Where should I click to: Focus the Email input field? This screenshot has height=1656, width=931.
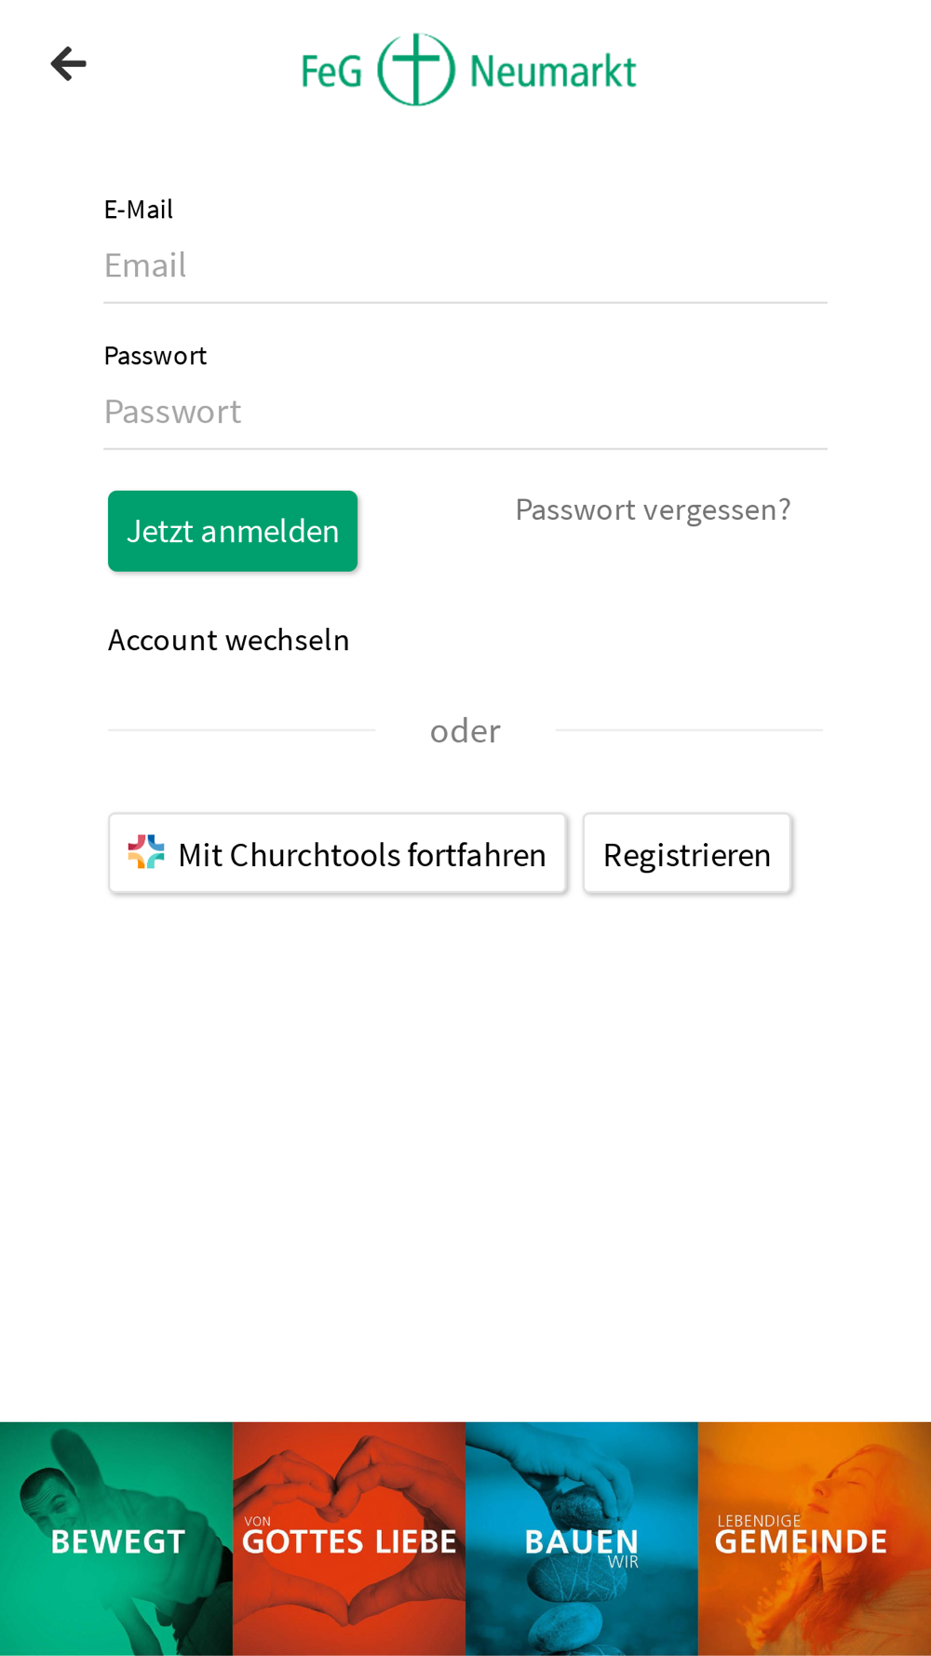pyautogui.click(x=465, y=266)
